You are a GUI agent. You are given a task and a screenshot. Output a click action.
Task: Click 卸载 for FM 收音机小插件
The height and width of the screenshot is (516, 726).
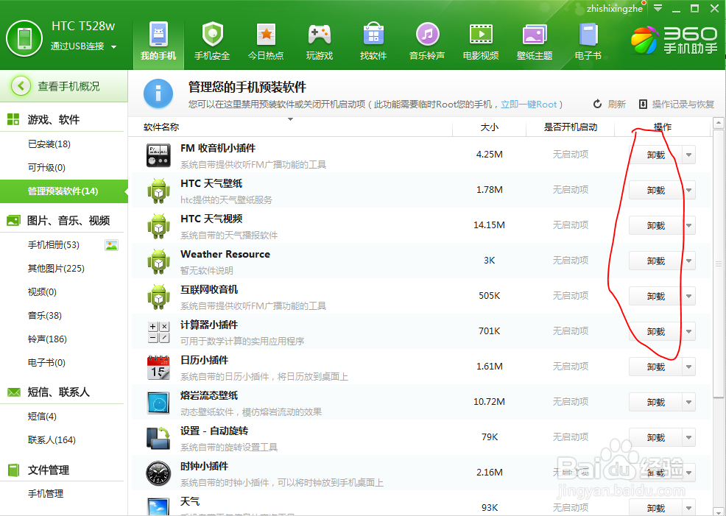click(655, 155)
